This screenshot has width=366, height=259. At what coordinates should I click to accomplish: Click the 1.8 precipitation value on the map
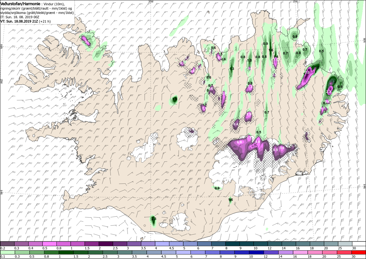click(174, 99)
